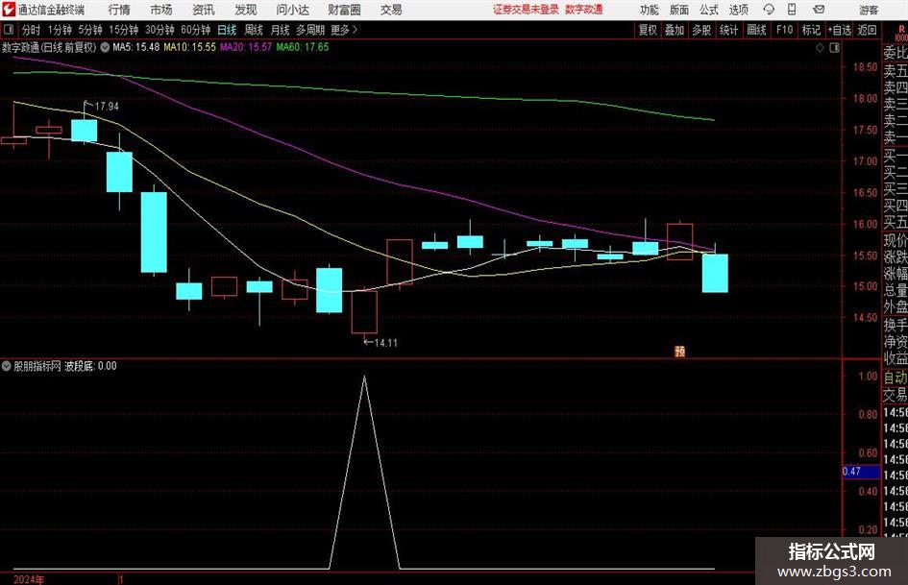Screen dimensions: 908x585
Task: Click the last cyan candlestick on chart
Action: pyautogui.click(x=715, y=273)
